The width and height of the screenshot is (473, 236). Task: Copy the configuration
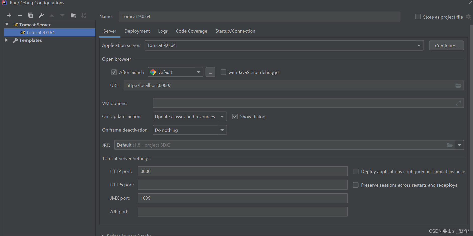(x=30, y=16)
